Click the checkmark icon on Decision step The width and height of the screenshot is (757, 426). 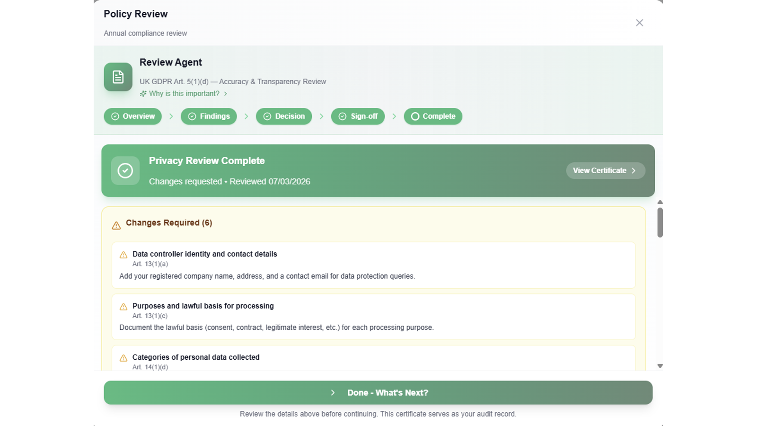267,116
